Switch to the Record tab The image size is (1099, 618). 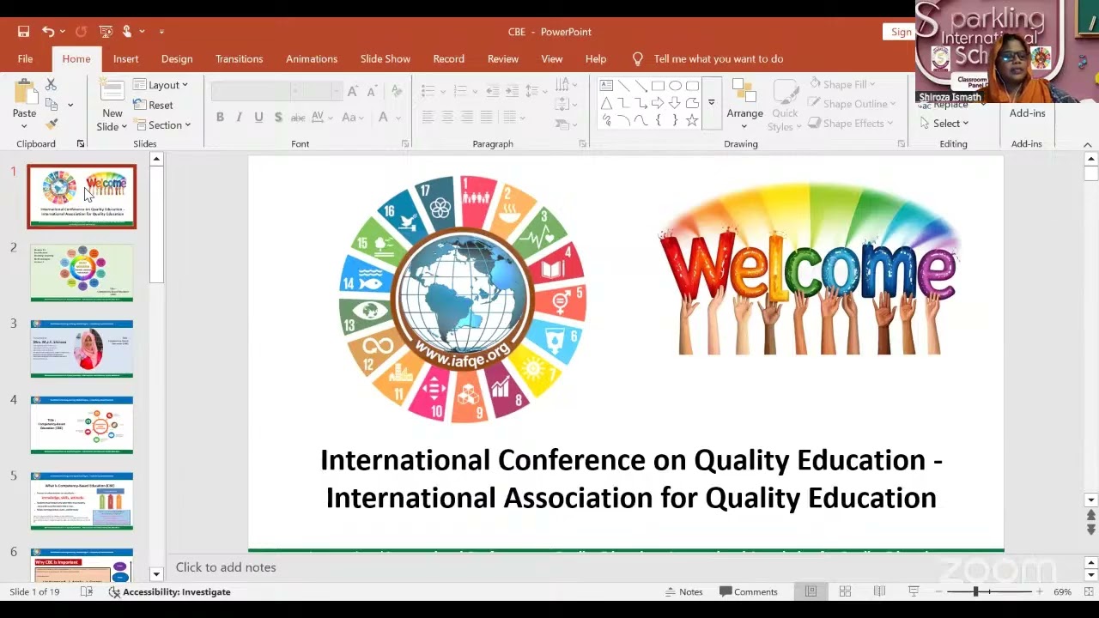click(448, 58)
